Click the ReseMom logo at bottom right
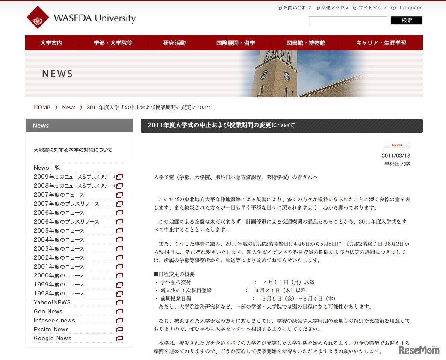Image resolution: width=446 pixels, height=360 pixels. coord(420,350)
